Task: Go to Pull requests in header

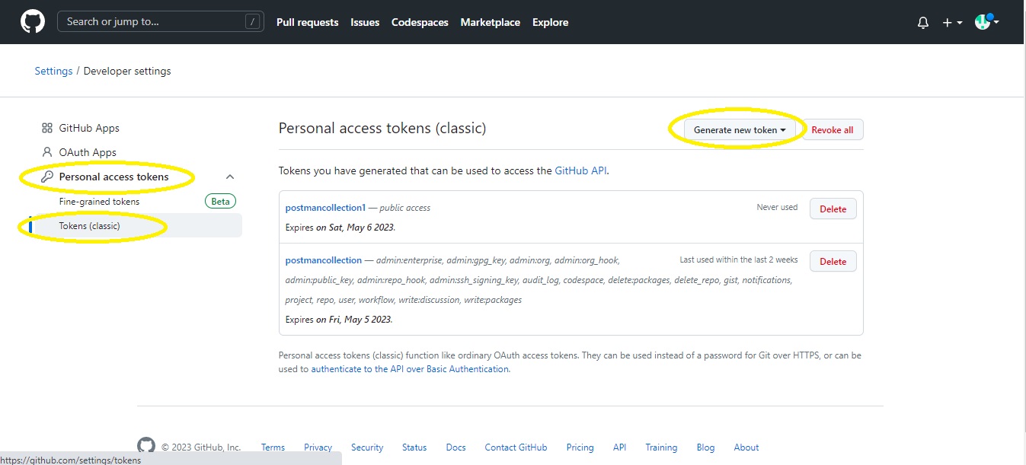Action: (x=307, y=23)
